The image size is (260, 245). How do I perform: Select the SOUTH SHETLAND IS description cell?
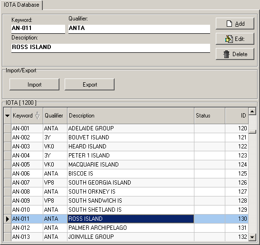tap(131, 210)
